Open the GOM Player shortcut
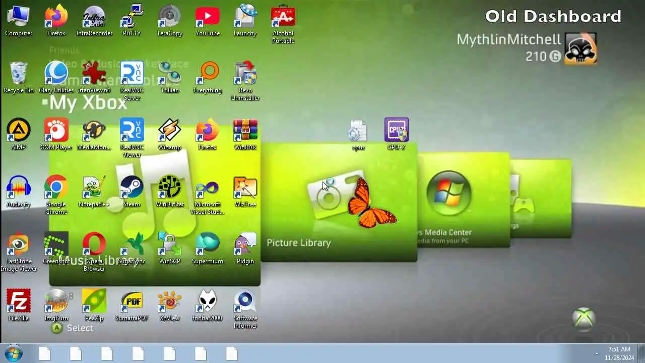645x363 pixels. point(56,135)
